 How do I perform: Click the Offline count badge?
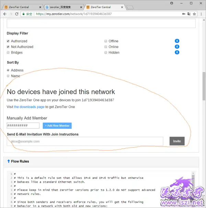[x=177, y=41]
